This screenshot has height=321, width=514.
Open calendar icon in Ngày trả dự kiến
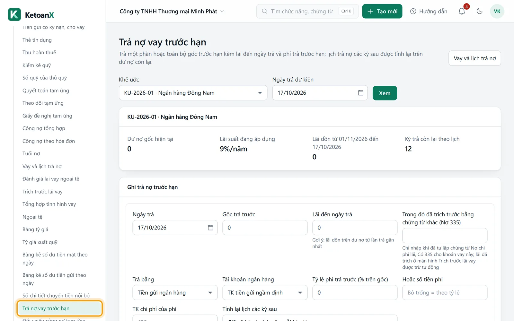point(361,93)
